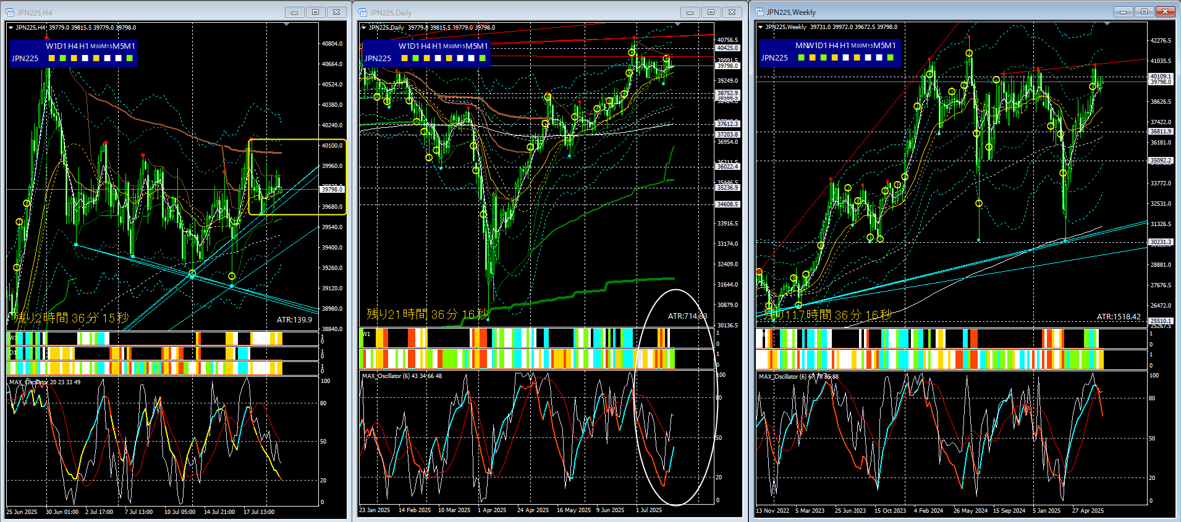The image size is (1181, 522).
Task: Click the M1 green signal square in H4 window
Action: pyautogui.click(x=130, y=58)
